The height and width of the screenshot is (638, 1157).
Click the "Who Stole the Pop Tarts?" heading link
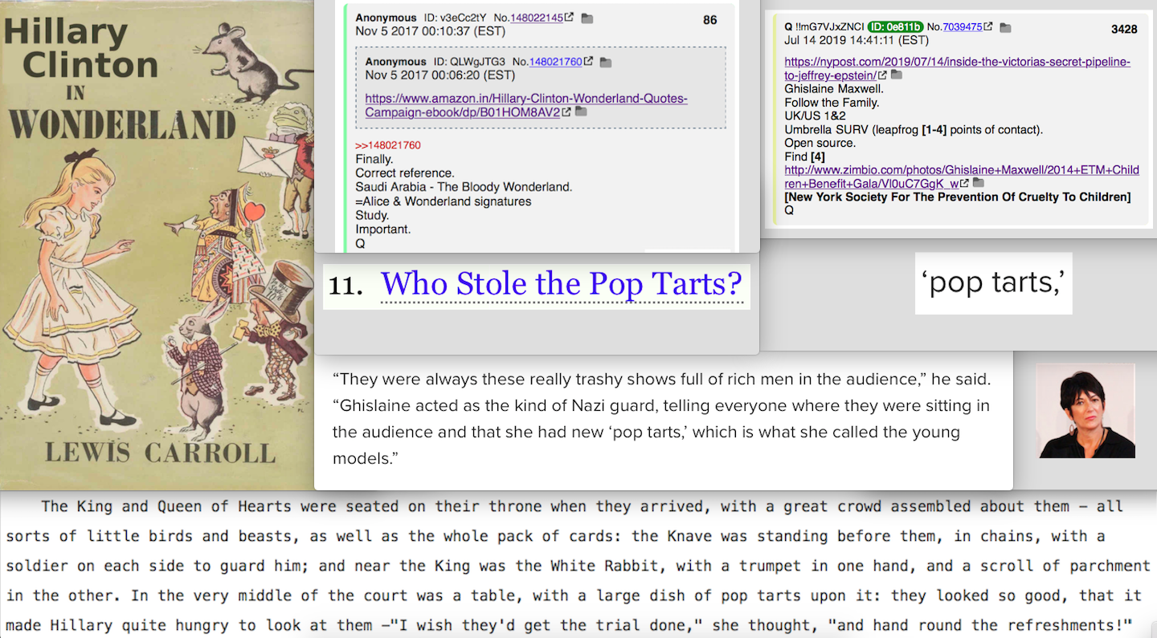coord(561,285)
